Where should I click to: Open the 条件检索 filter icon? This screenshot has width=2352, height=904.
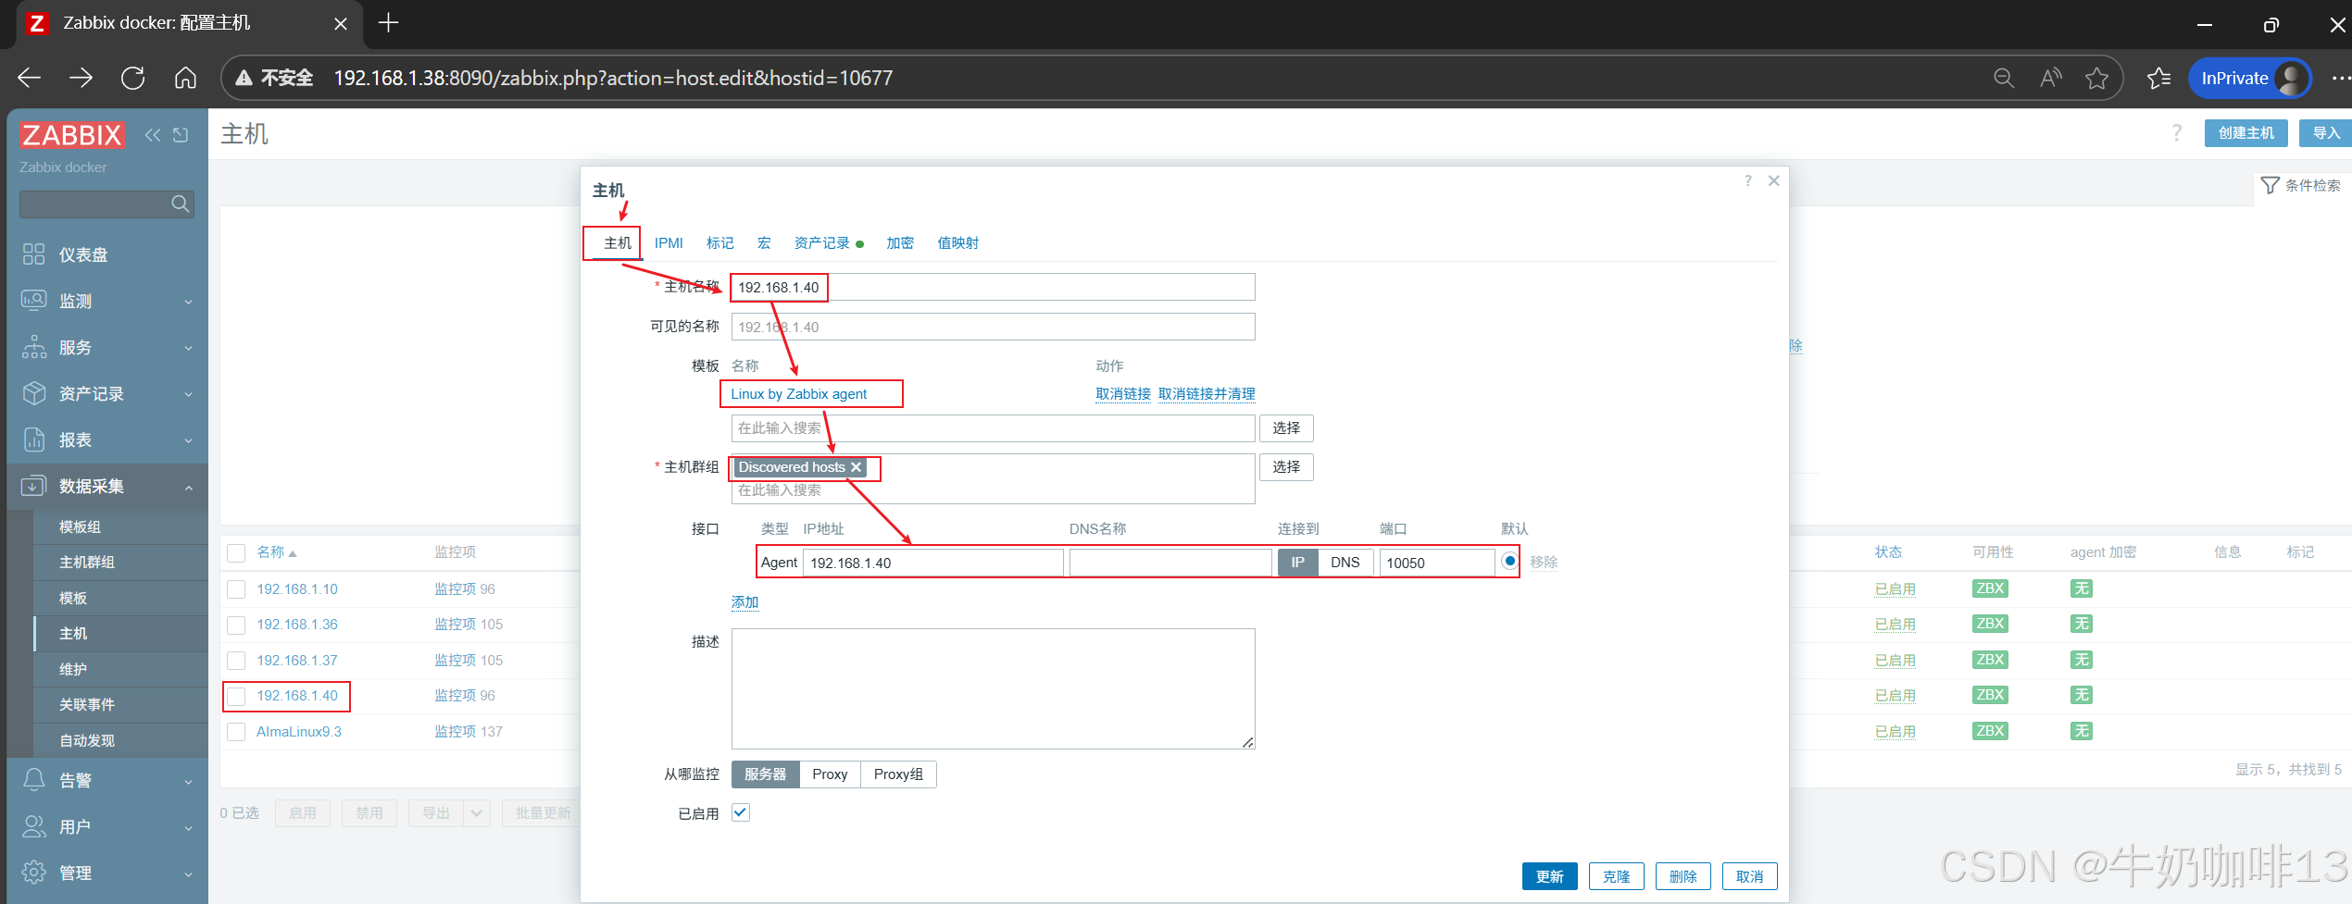point(2270,185)
